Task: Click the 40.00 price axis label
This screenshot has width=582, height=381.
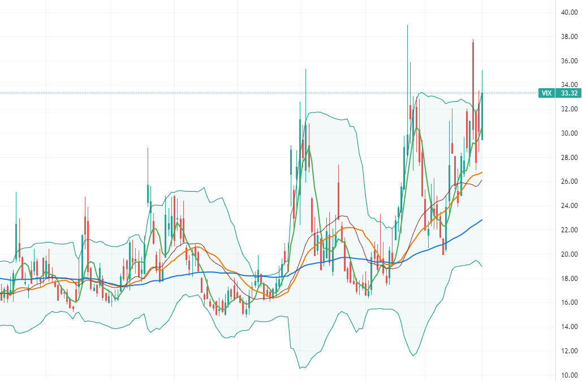Action: pos(568,12)
